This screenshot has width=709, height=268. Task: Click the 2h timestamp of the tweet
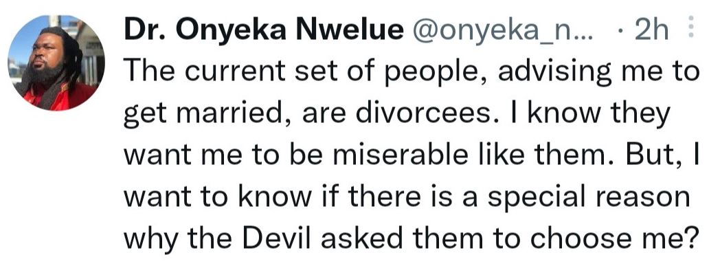[x=653, y=30]
